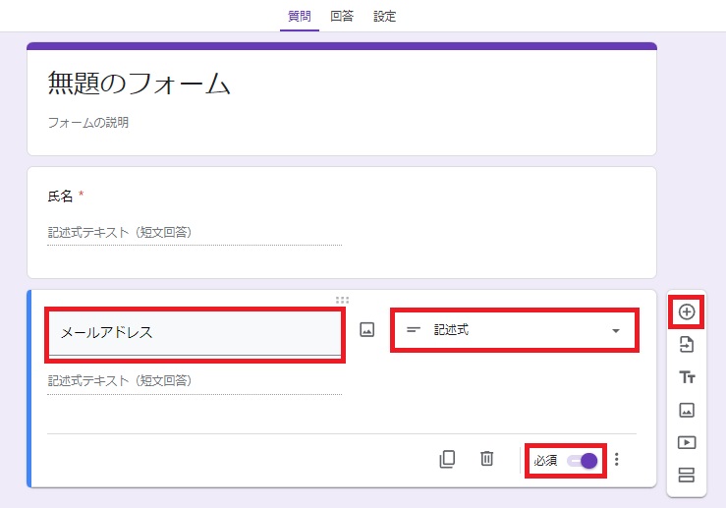Select the 氏名 question card
This screenshot has width=726, height=508.
tap(342, 223)
